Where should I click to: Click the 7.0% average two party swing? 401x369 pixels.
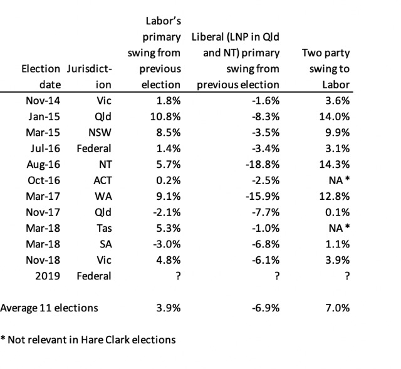pos(337,308)
